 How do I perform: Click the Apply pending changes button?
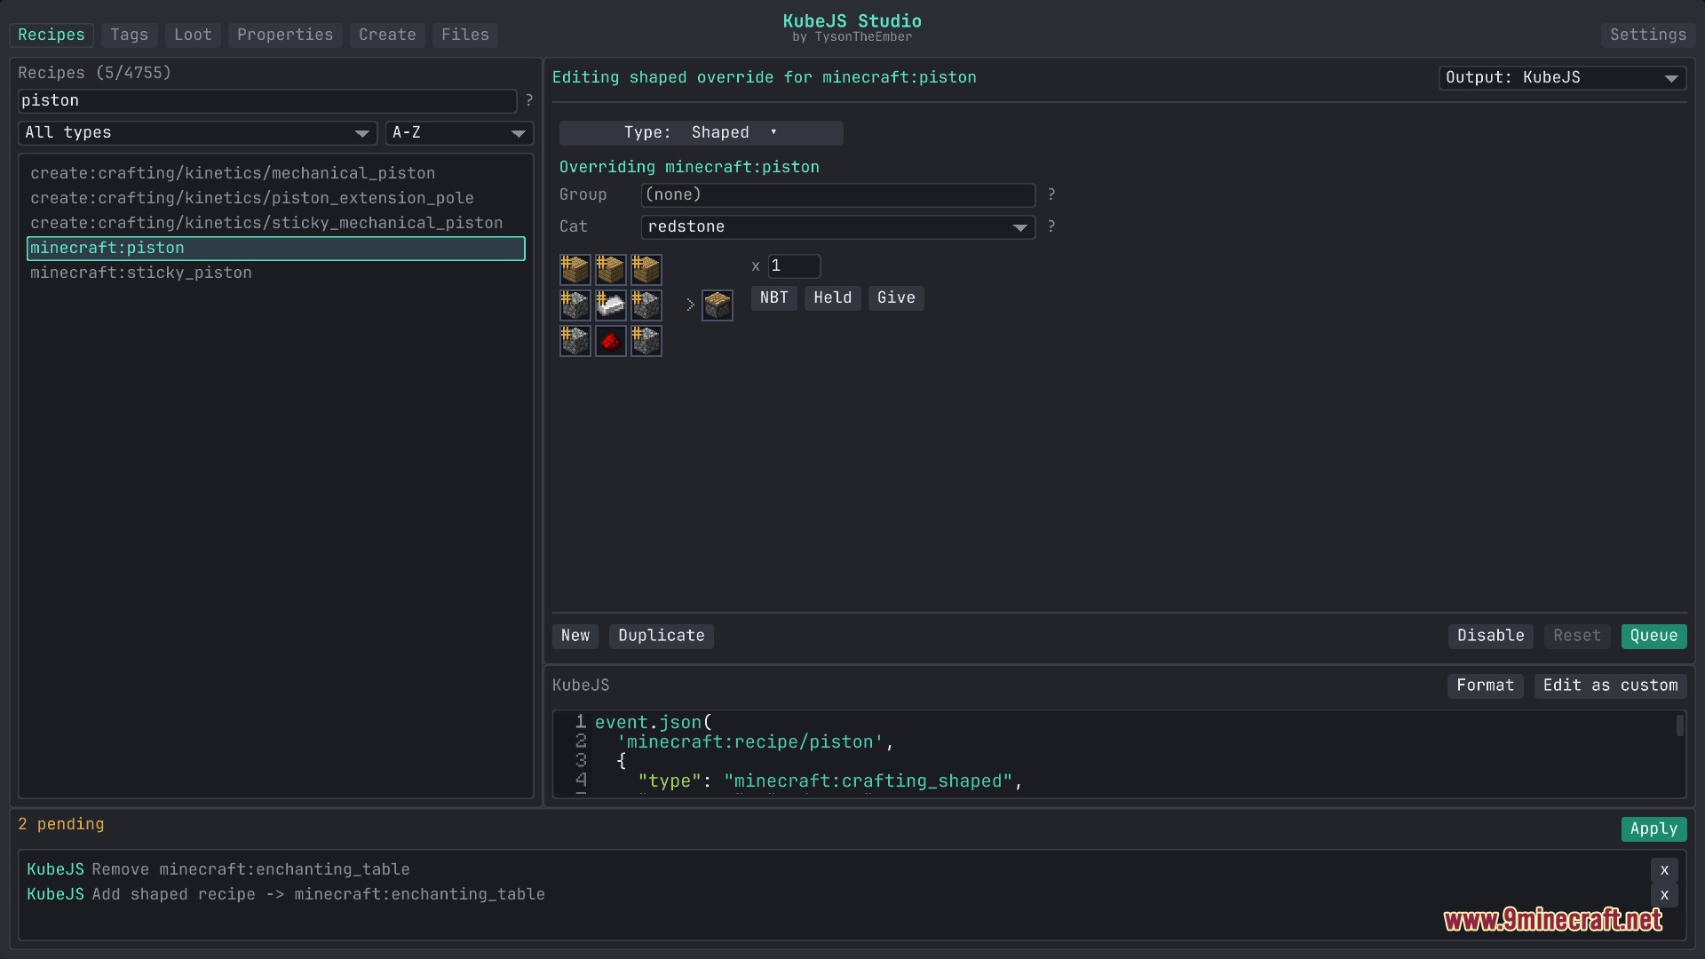tap(1653, 828)
